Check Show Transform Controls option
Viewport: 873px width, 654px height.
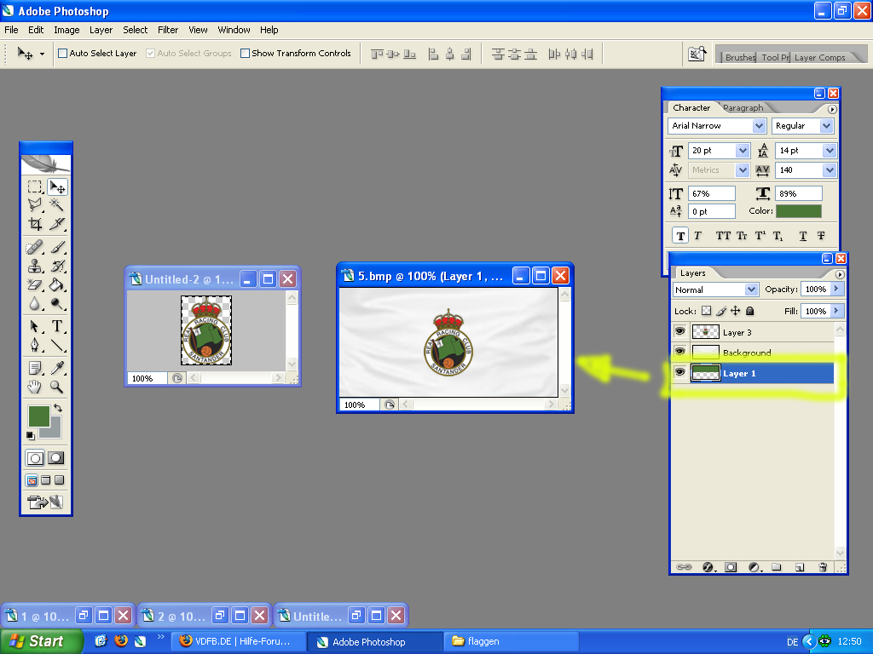246,54
